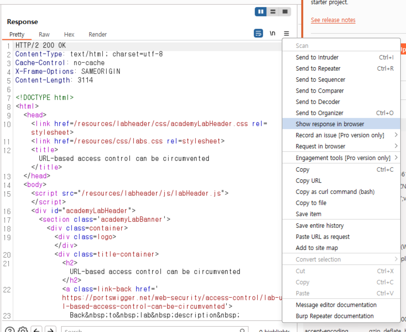This screenshot has width=406, height=332.
Task: Click inside the Search input field
Action: coord(155,330)
